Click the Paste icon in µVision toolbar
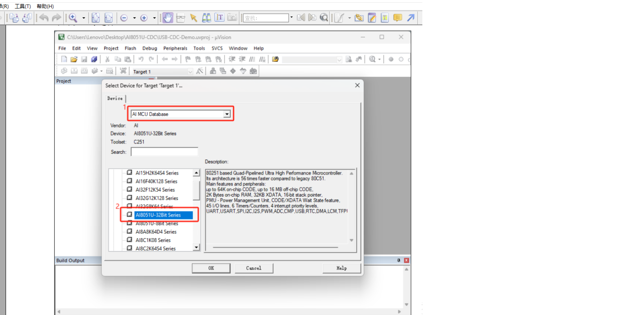This screenshot has width=637, height=315. (127, 59)
